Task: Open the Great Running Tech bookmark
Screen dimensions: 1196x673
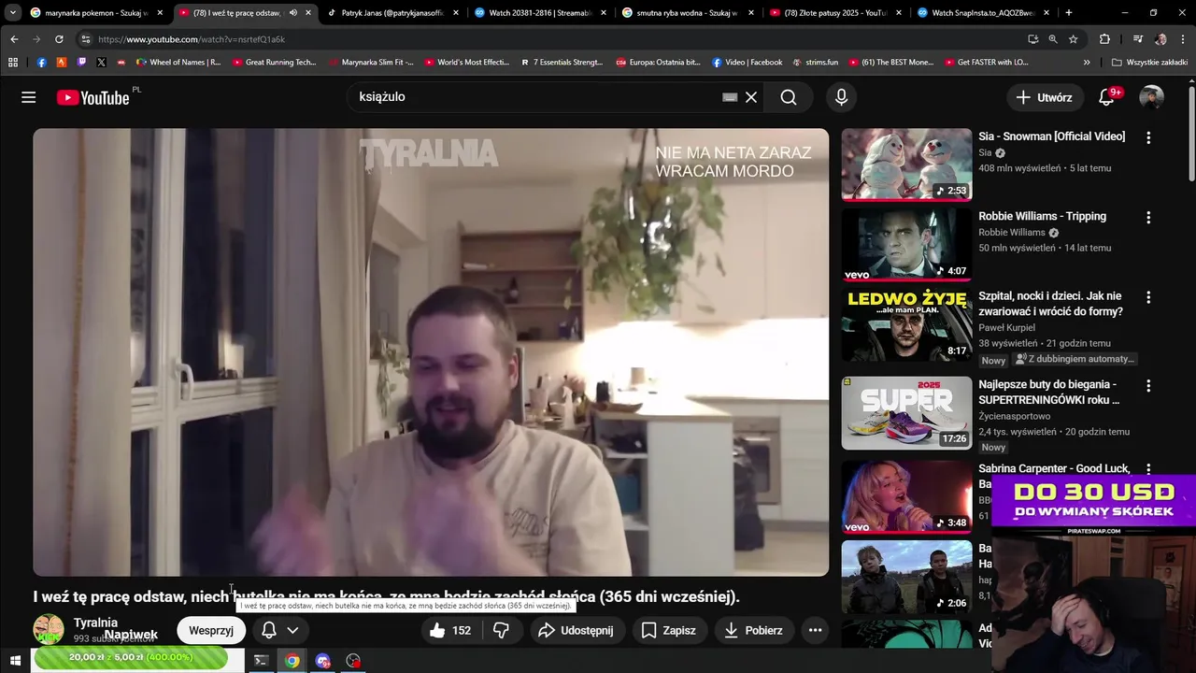Action: pos(274,63)
